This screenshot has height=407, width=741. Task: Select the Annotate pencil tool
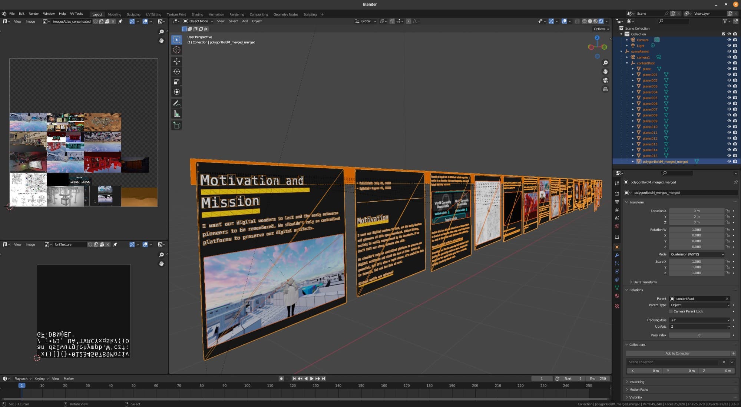177,103
